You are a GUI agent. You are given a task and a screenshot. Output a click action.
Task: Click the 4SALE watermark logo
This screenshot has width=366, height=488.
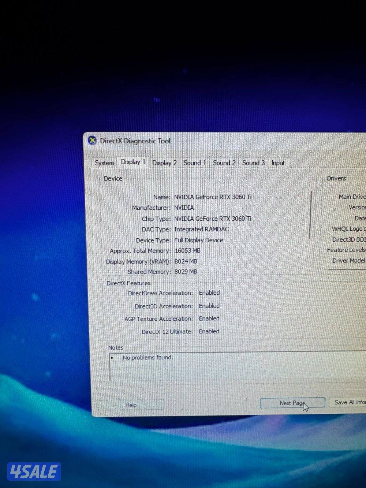point(34,472)
